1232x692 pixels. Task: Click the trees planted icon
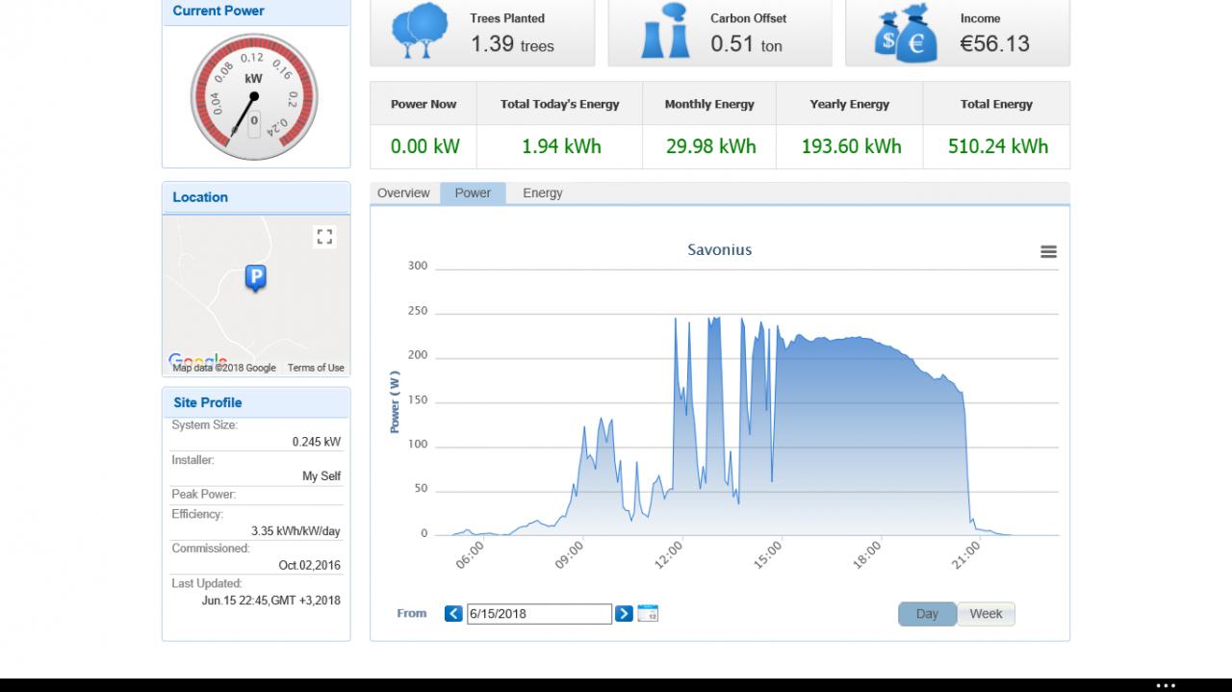[x=420, y=32]
